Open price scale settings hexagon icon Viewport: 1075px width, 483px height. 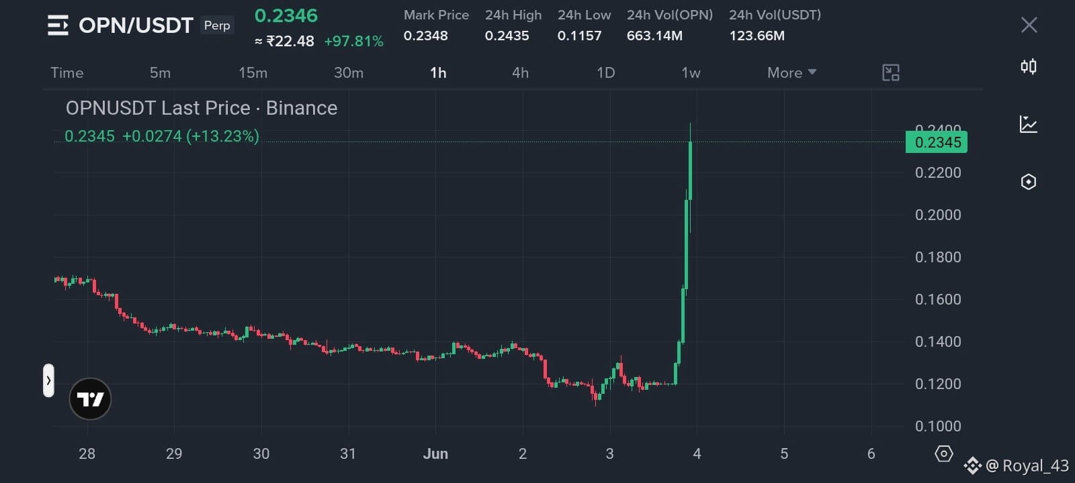click(943, 454)
